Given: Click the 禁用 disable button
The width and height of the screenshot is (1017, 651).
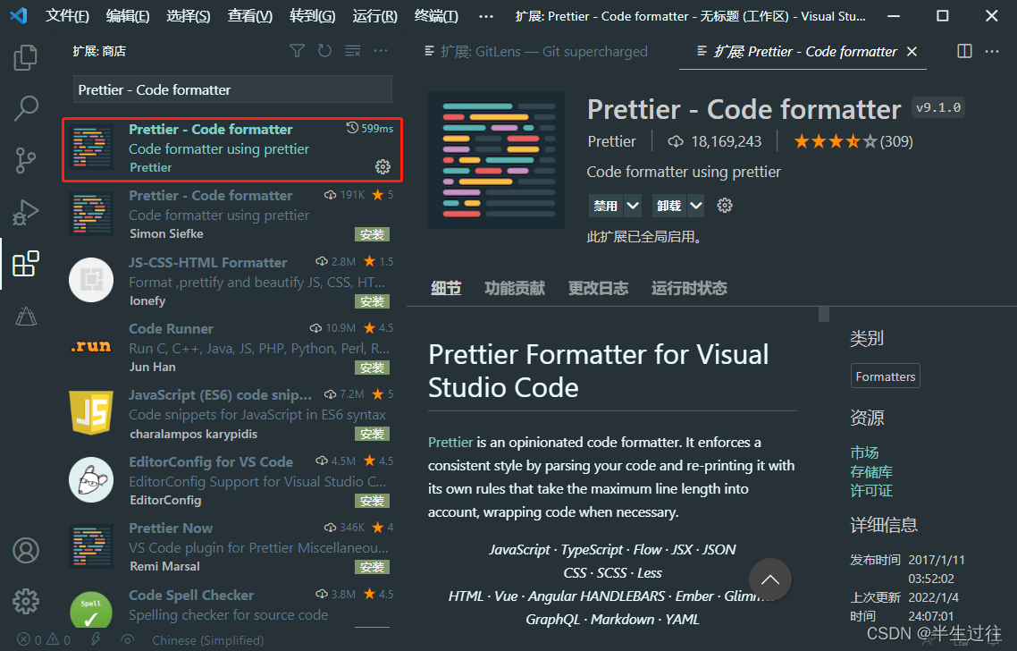Looking at the screenshot, I should point(606,206).
